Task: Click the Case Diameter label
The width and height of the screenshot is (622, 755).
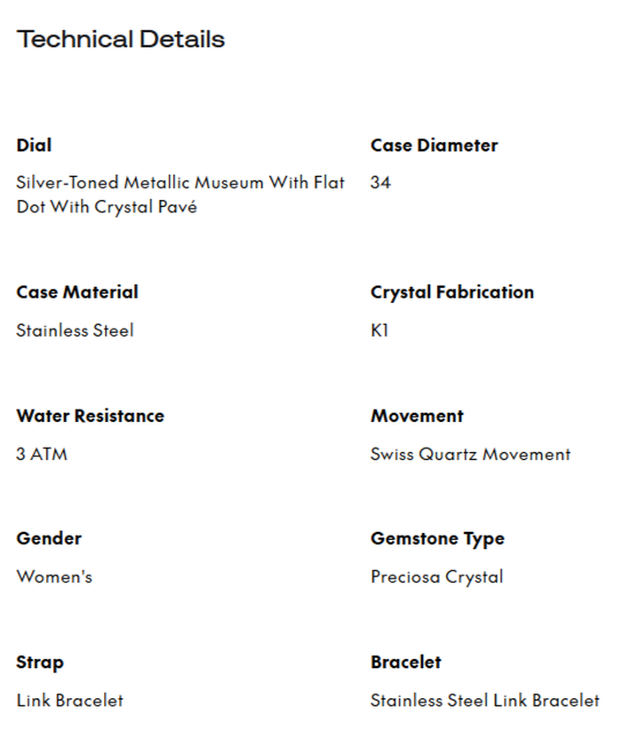Action: (x=434, y=146)
